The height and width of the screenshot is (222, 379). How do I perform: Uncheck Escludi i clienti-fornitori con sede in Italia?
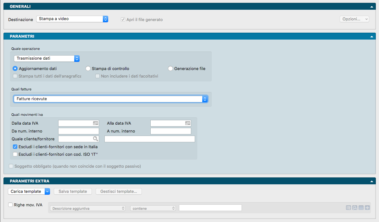15,147
